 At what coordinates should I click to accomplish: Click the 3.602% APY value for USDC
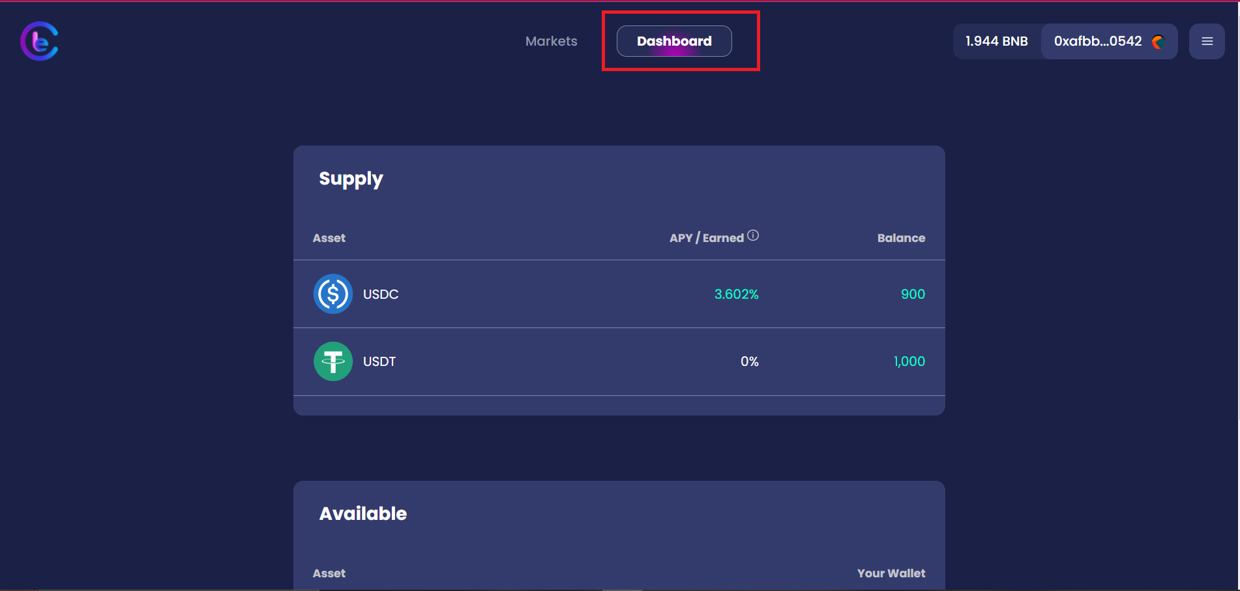click(x=736, y=294)
